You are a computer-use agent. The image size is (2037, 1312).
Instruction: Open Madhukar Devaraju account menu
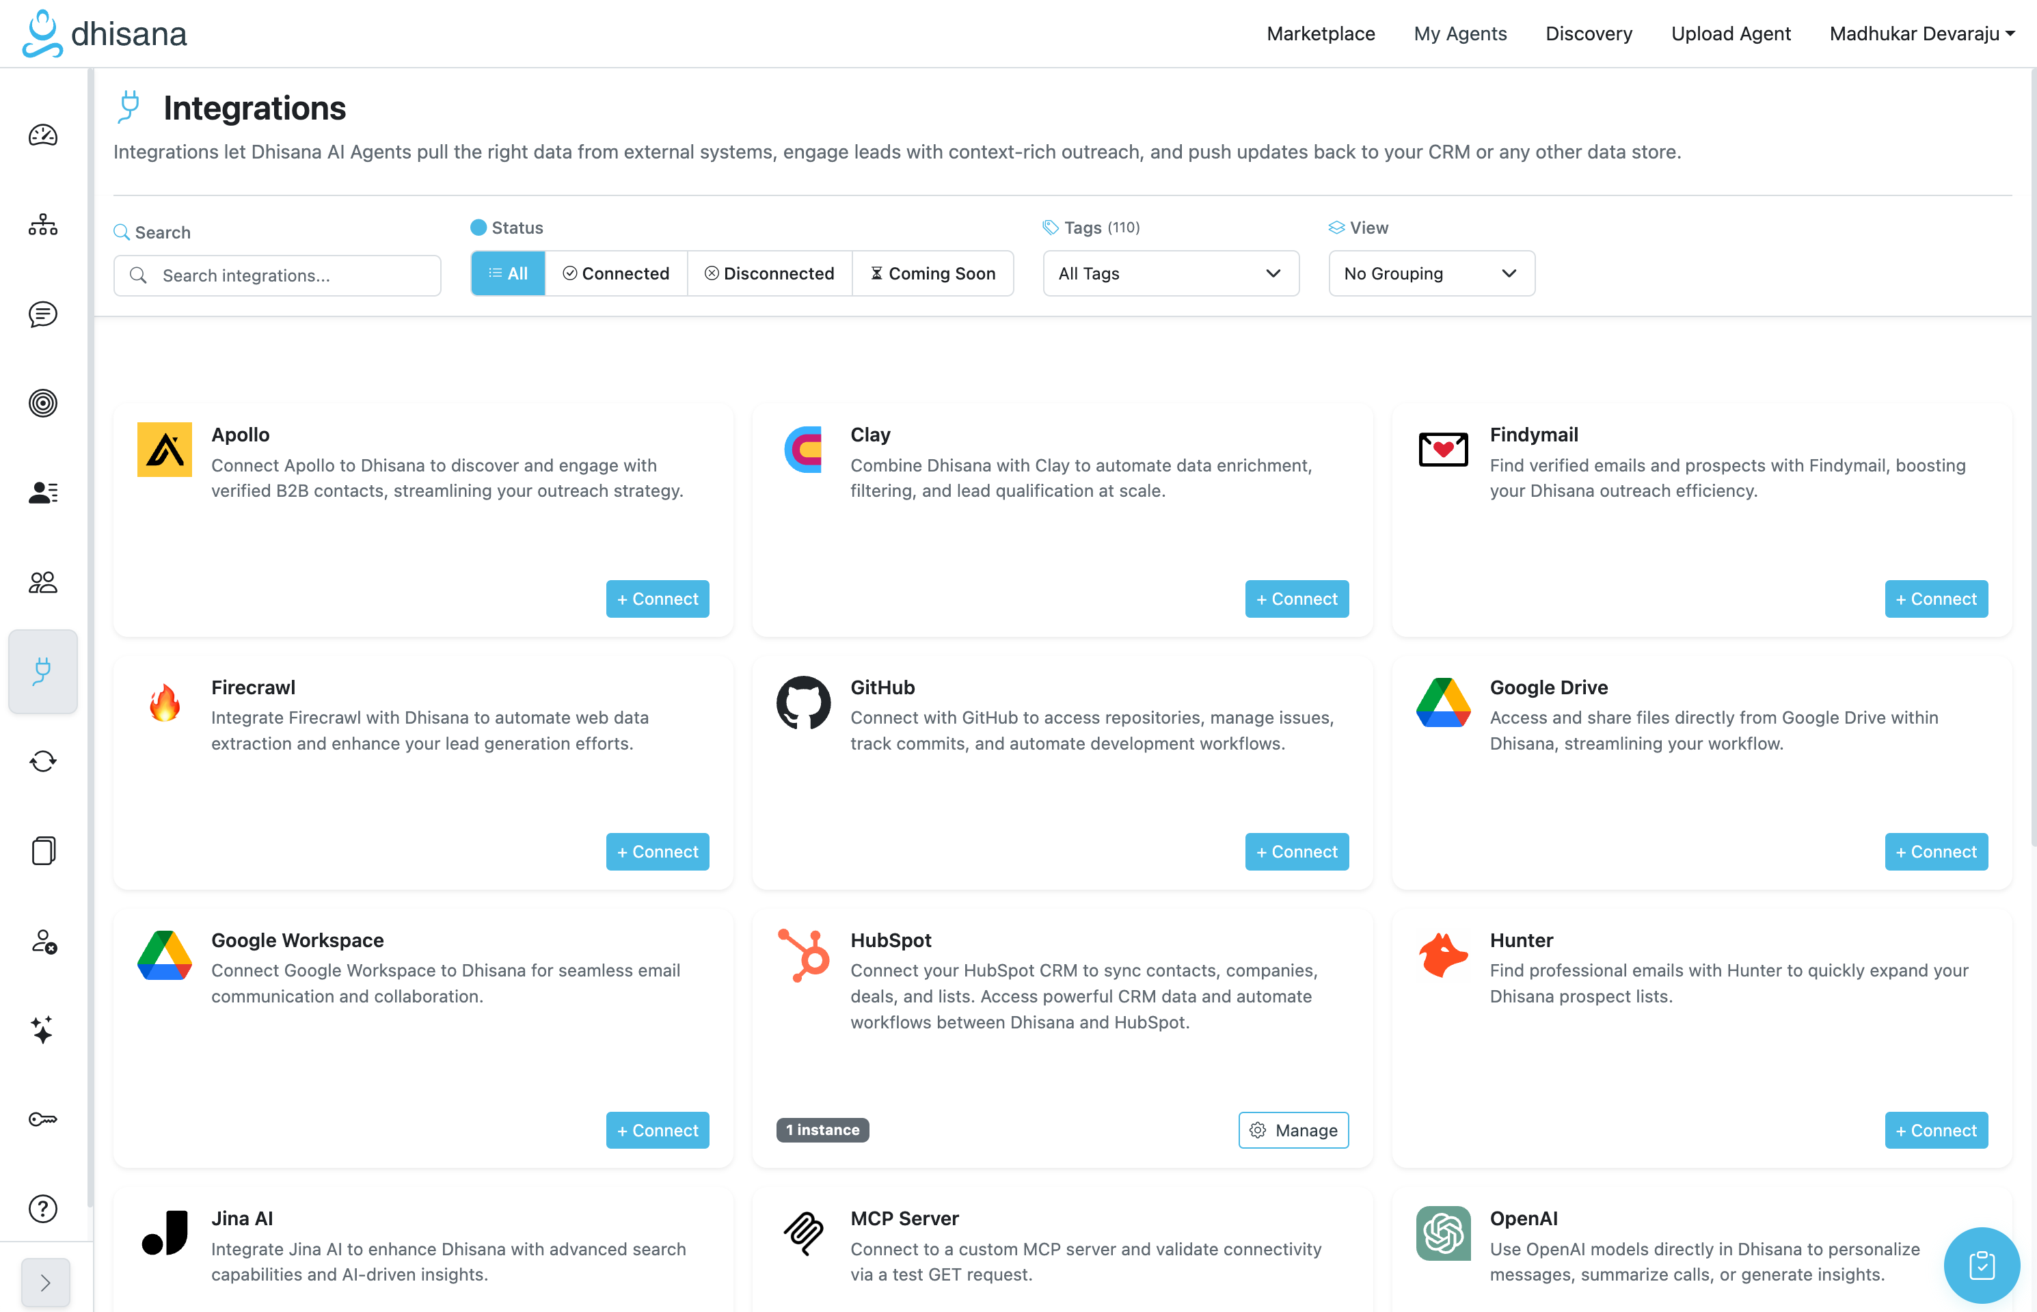(1921, 34)
